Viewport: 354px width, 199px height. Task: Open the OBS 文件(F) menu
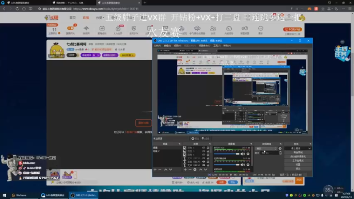click(x=157, y=46)
